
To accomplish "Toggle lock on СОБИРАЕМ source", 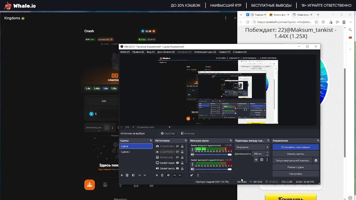I will 182,152.
